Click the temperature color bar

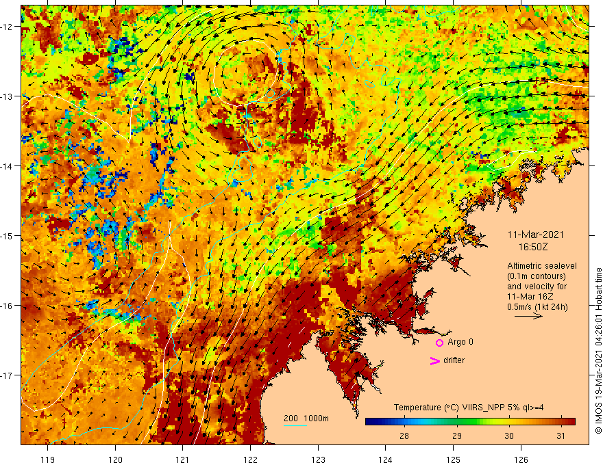point(470,422)
